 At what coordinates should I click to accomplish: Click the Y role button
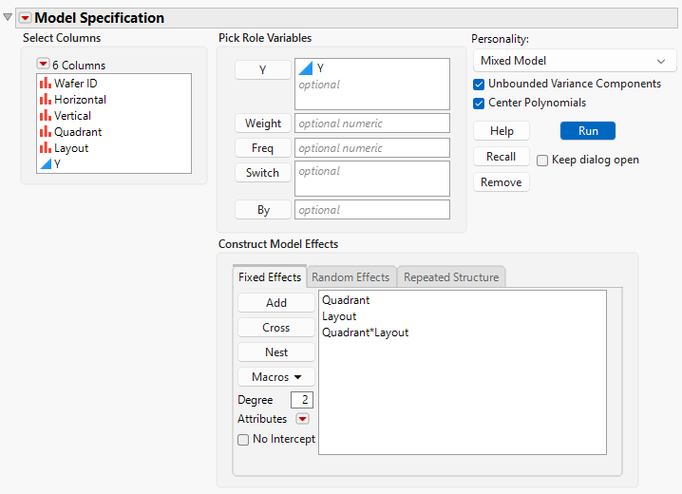pos(263,69)
